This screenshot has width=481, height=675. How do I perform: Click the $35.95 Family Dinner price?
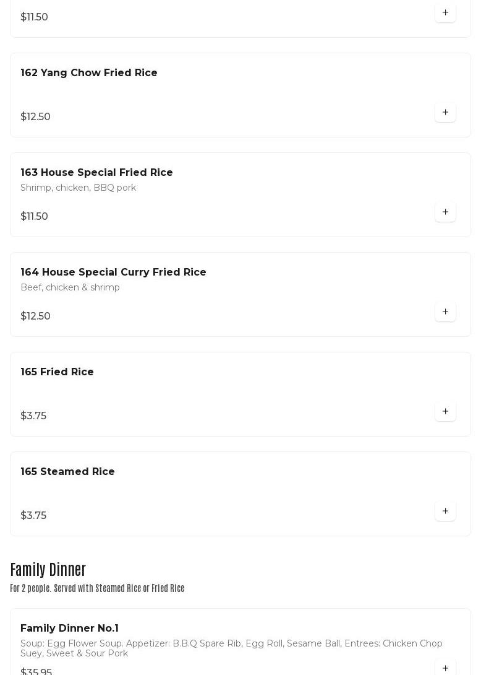[36, 672]
